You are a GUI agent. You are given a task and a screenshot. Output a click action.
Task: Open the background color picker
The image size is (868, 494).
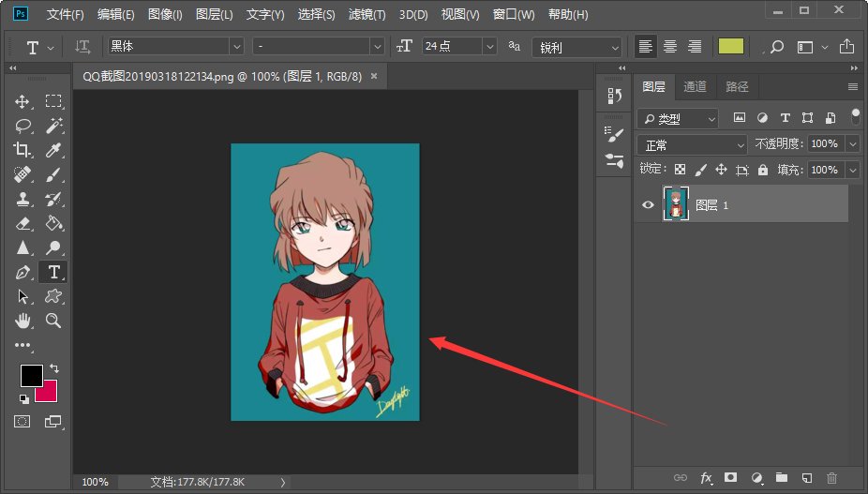pos(49,393)
